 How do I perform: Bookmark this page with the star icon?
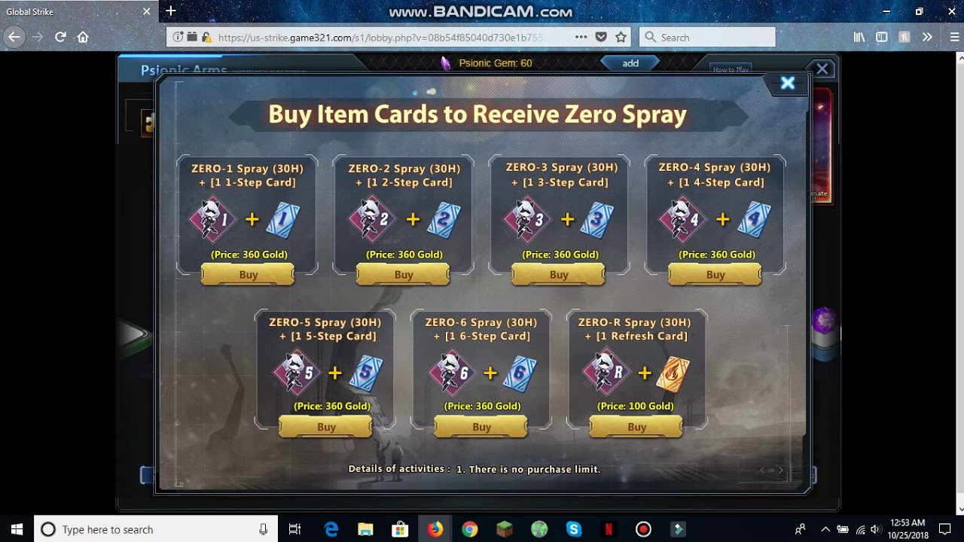coord(621,37)
